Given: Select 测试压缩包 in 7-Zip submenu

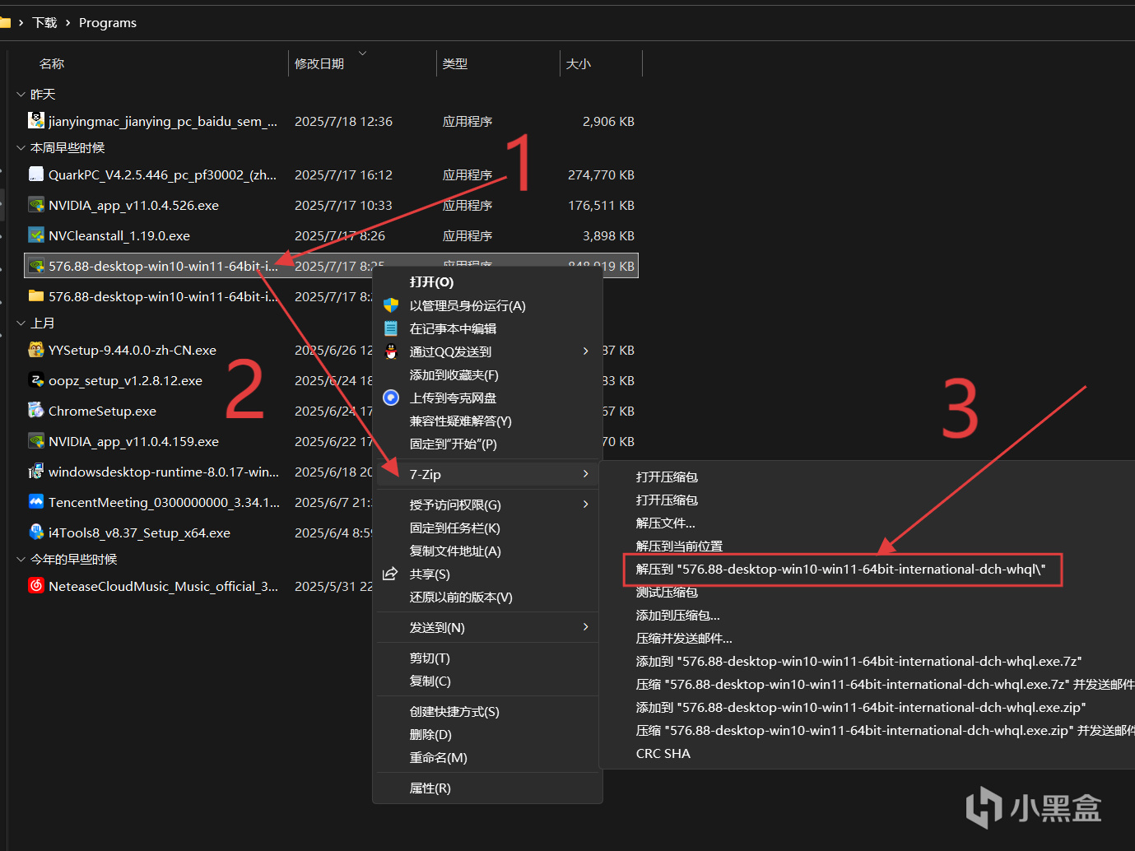Looking at the screenshot, I should tap(667, 592).
